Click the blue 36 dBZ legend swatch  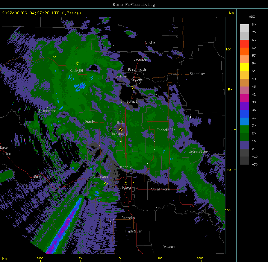click(244, 114)
